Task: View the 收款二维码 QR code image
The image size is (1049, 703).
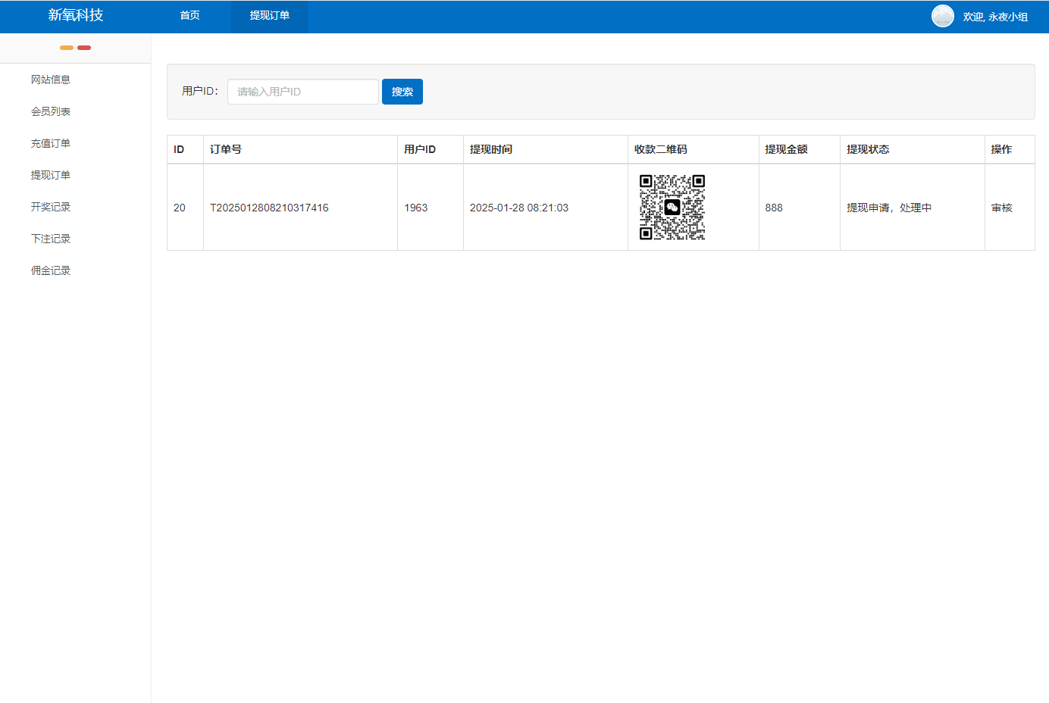Action: point(672,207)
